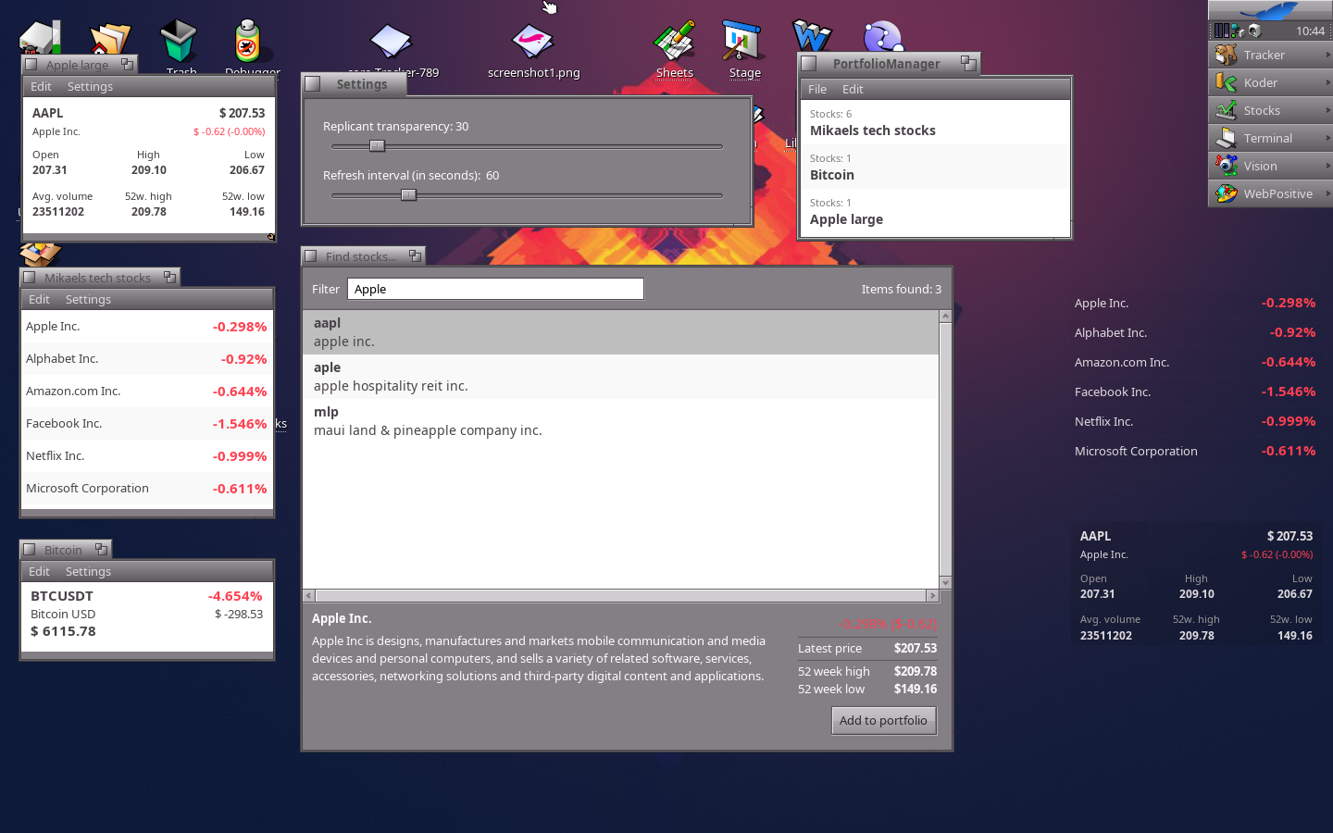
Task: Open File menu in PortfolioManager
Action: point(817,89)
